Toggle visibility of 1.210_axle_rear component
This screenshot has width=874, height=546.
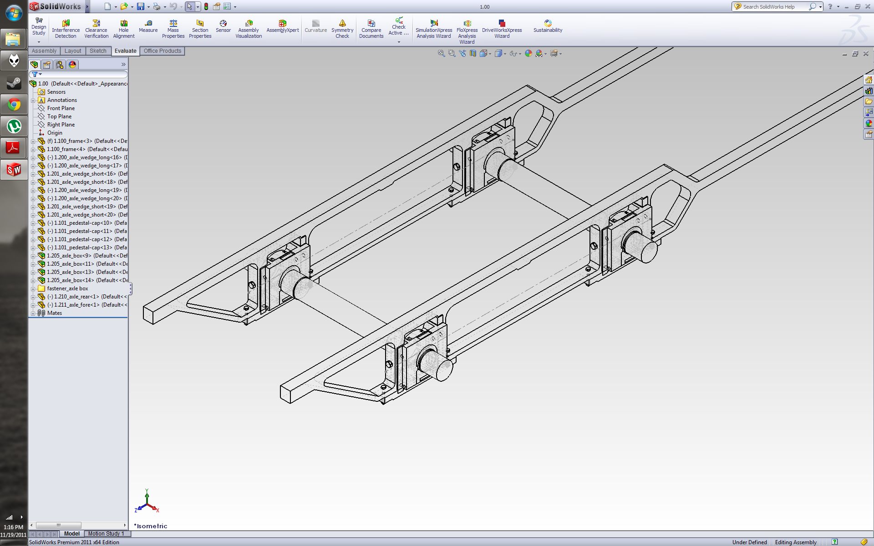coord(42,296)
